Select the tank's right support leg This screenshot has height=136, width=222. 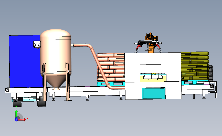tap(68, 82)
